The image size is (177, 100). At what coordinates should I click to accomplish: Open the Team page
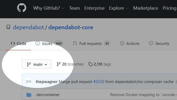tap(74, 8)
